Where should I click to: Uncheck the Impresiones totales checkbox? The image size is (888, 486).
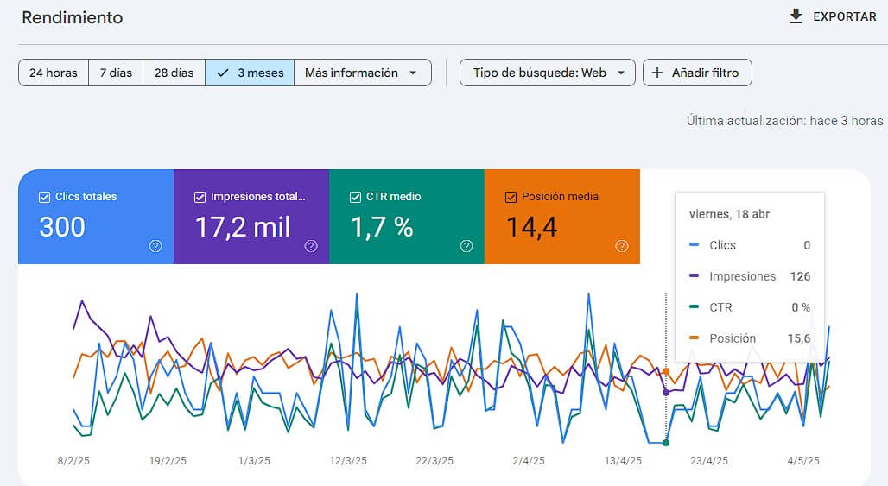pos(200,197)
